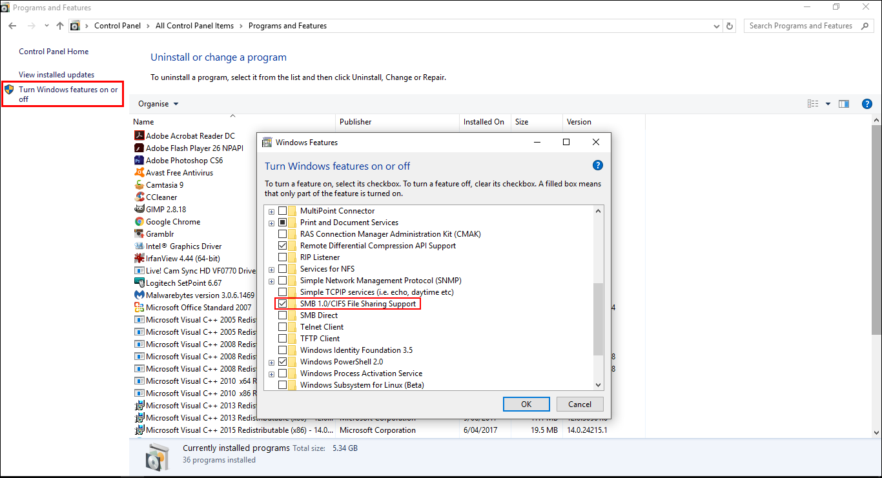Click the Adobe Acrobat Reader DC icon

[139, 136]
